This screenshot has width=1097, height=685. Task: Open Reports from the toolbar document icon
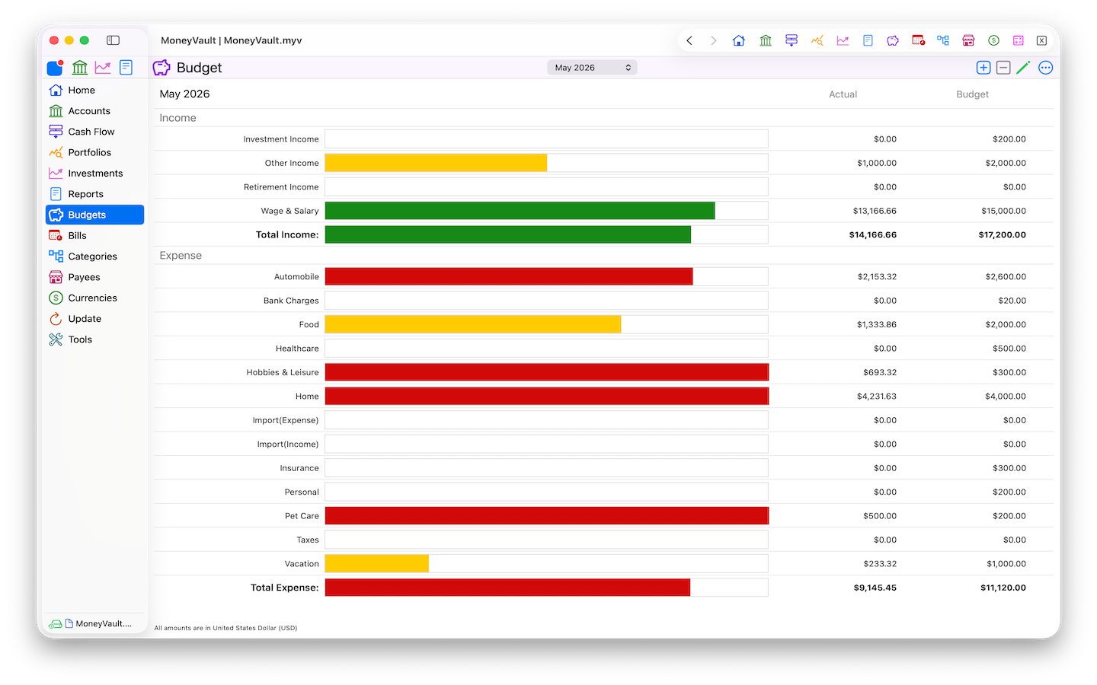point(868,40)
